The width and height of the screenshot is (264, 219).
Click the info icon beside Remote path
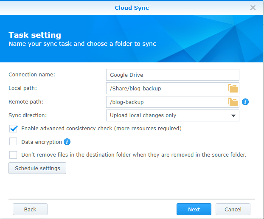[x=245, y=102]
